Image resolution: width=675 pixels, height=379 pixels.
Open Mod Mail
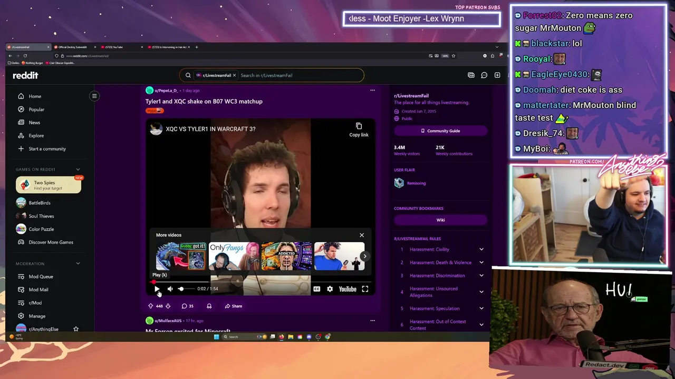[x=38, y=290]
